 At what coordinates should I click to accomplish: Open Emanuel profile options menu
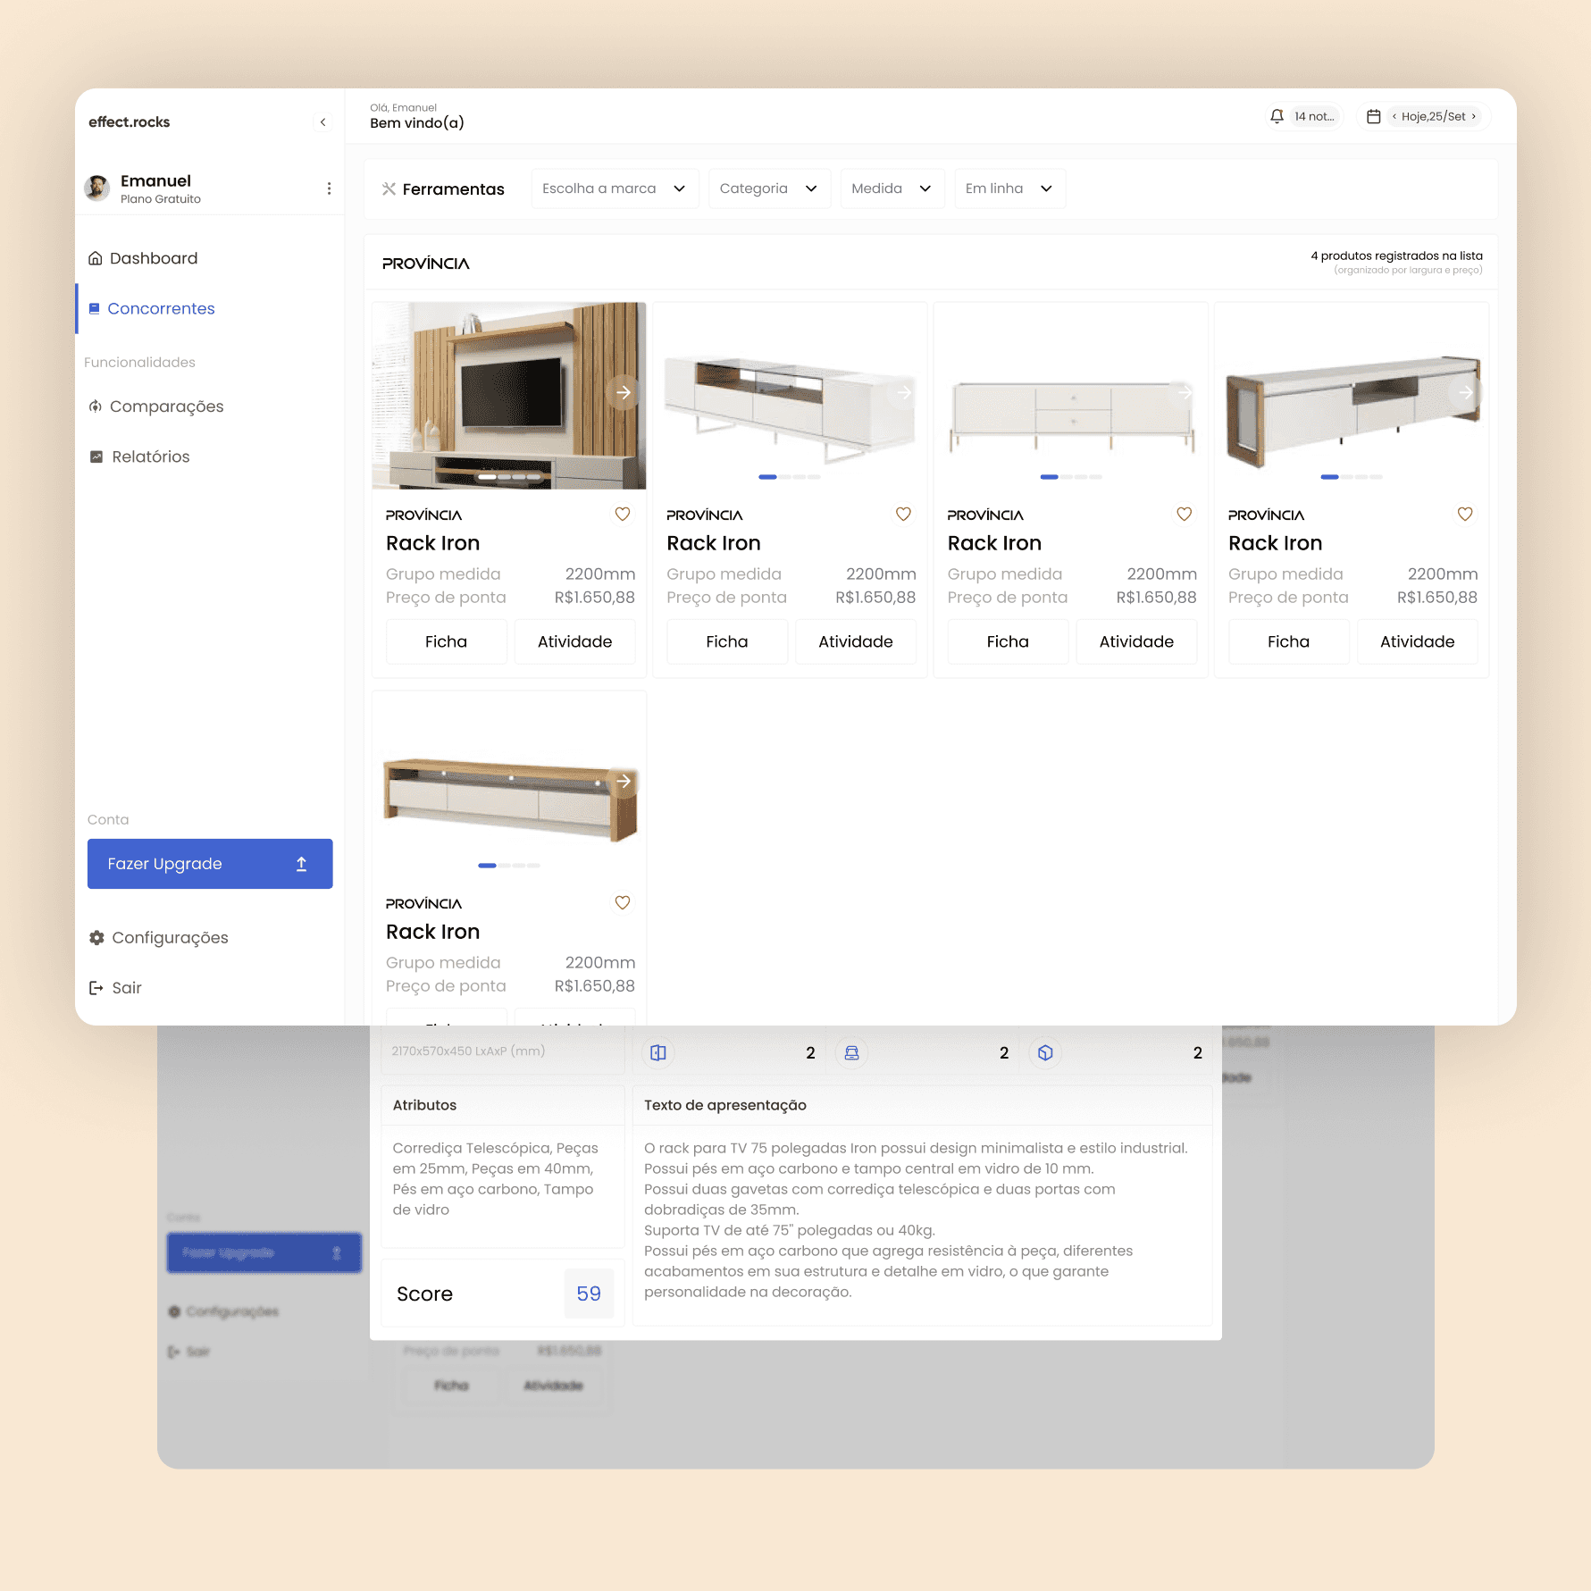329,188
